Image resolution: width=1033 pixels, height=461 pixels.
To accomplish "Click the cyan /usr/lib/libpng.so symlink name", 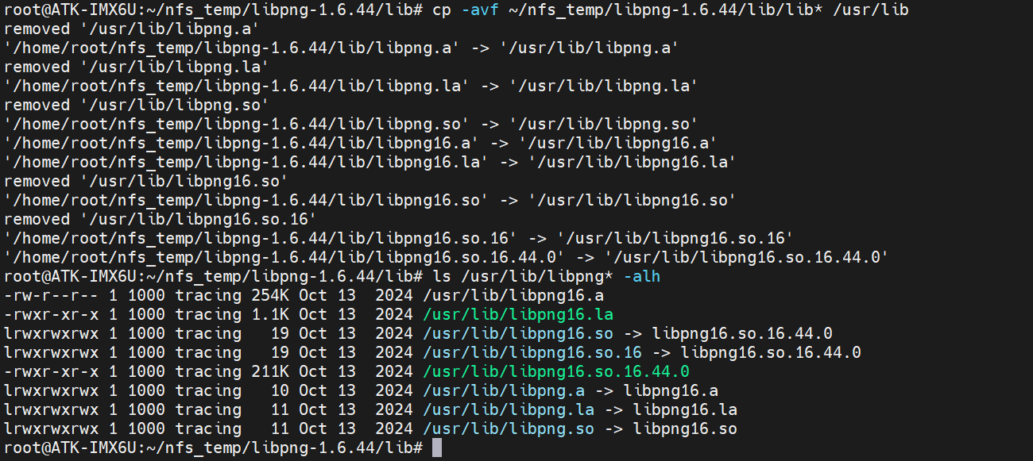I will [509, 428].
